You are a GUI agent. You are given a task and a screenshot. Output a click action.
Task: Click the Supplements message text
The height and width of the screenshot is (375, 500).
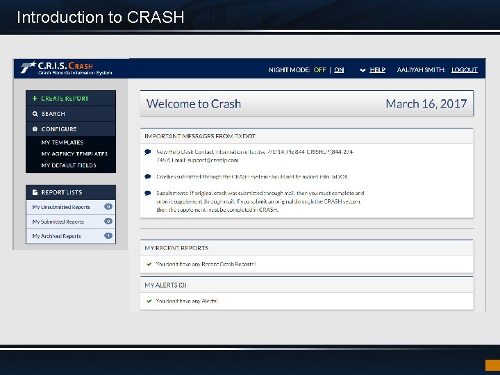pyautogui.click(x=260, y=201)
